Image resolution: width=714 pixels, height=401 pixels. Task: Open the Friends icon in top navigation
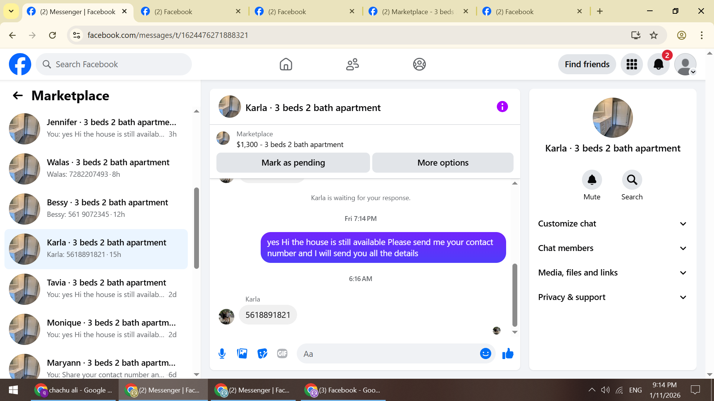coord(352,64)
